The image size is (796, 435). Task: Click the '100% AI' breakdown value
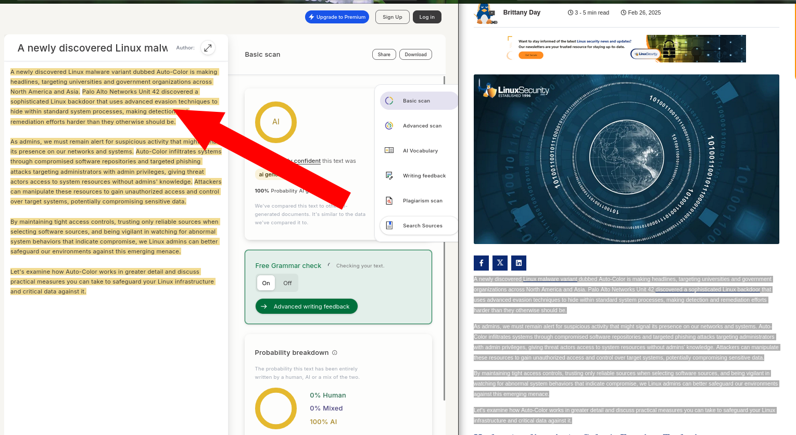tap(323, 422)
